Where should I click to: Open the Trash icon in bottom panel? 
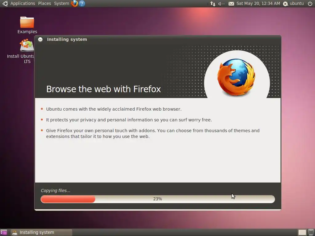pos(311,232)
